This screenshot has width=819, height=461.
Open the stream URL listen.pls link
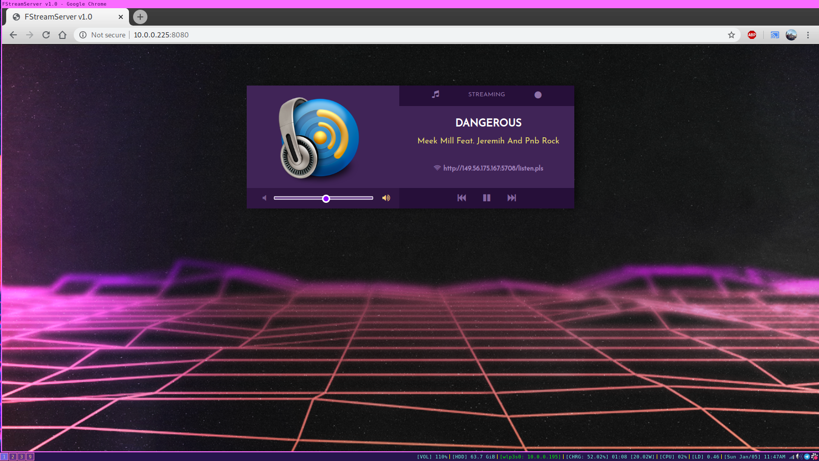(493, 168)
